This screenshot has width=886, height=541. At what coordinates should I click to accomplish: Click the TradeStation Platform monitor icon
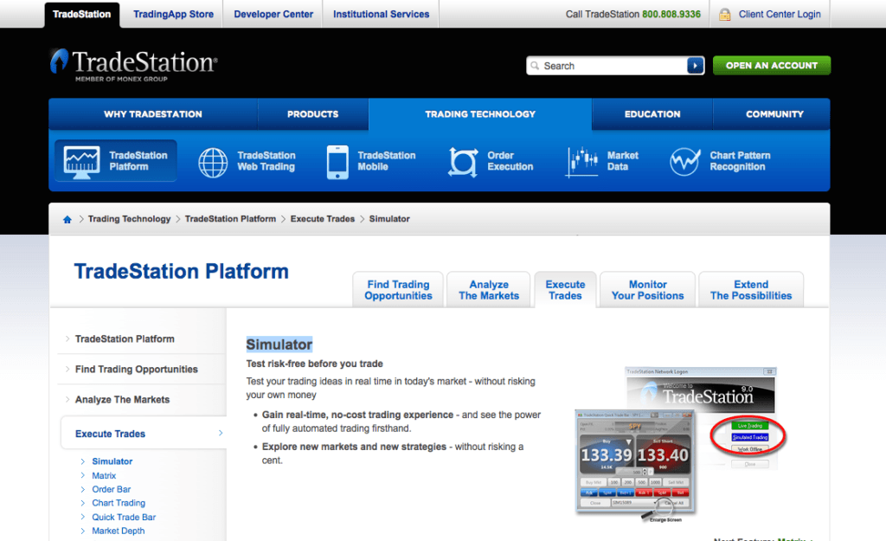(x=81, y=162)
